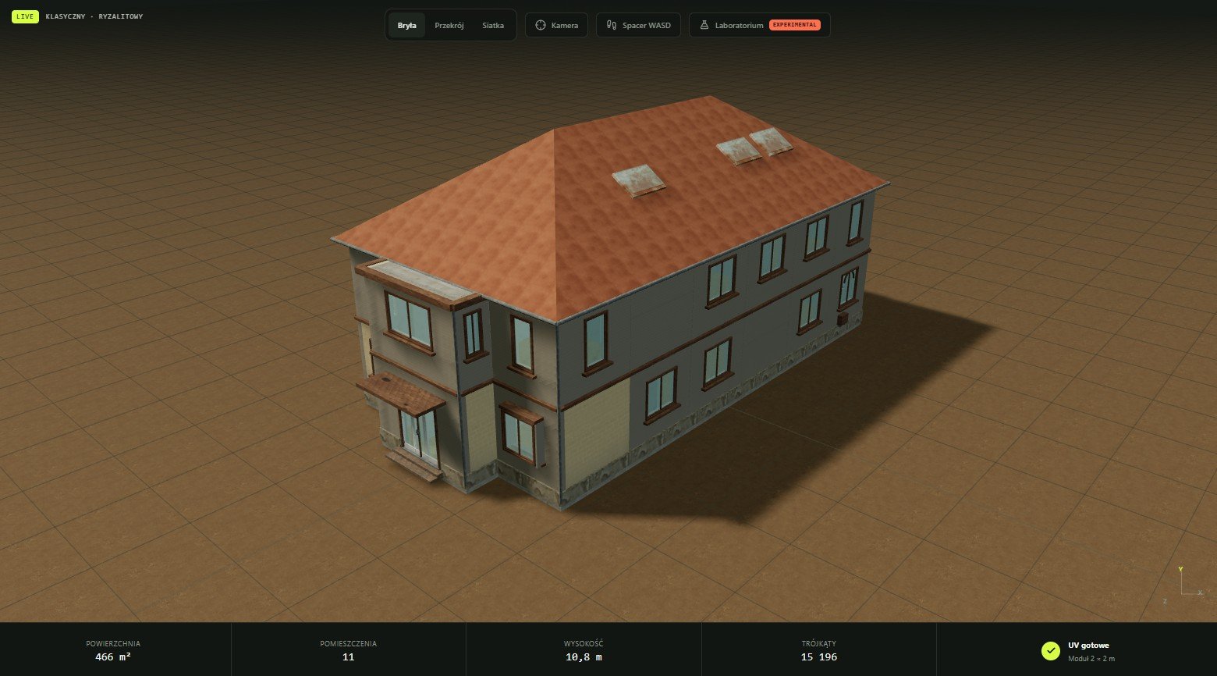The width and height of the screenshot is (1217, 676).
Task: Click the Powierzchnia 466 m² stat
Action: 113,650
